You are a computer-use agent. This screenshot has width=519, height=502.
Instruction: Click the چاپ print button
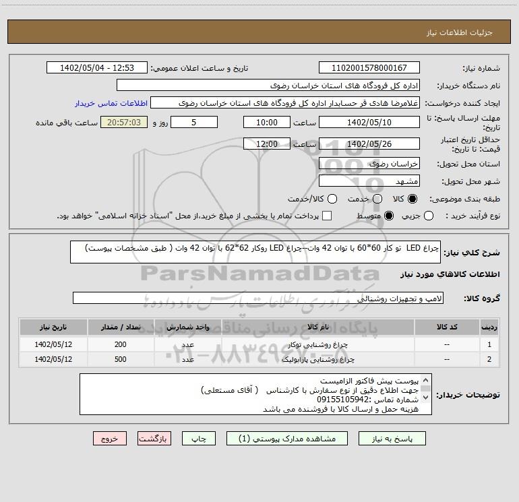tap(199, 439)
